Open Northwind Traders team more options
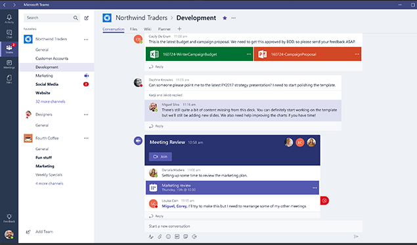The width and height of the screenshot is (417, 245). [86, 39]
